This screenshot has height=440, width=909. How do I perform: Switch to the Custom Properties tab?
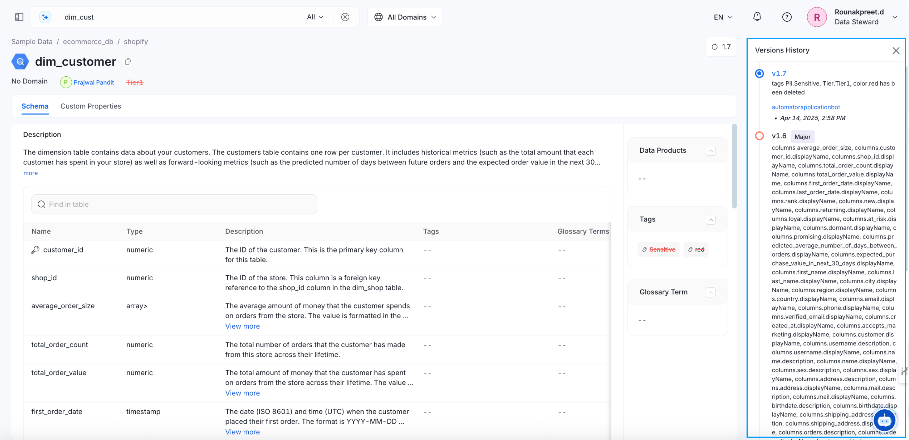pos(91,106)
